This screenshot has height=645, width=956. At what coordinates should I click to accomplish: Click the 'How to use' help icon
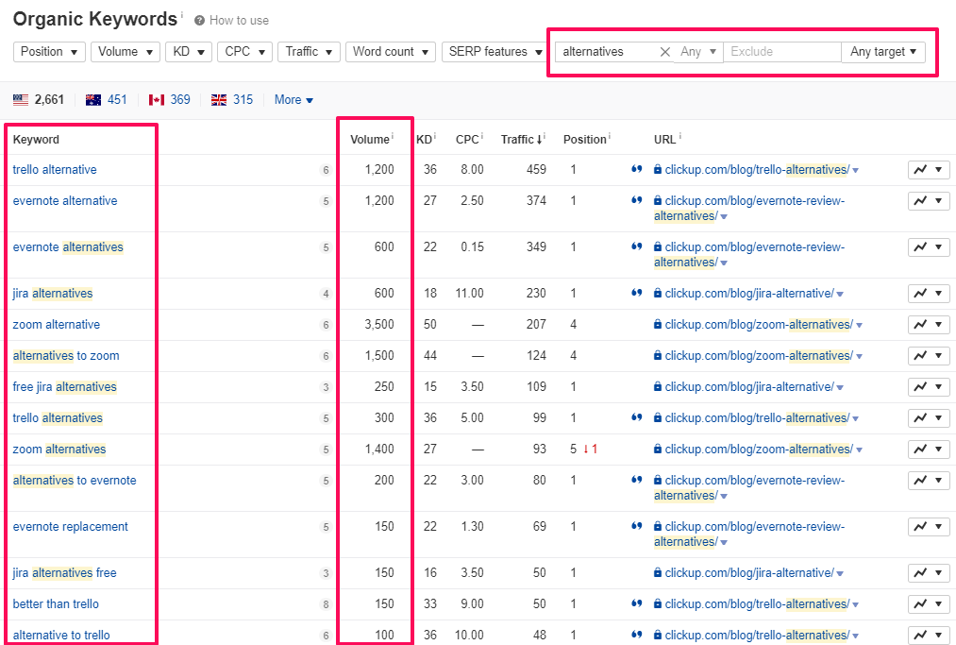pos(200,21)
